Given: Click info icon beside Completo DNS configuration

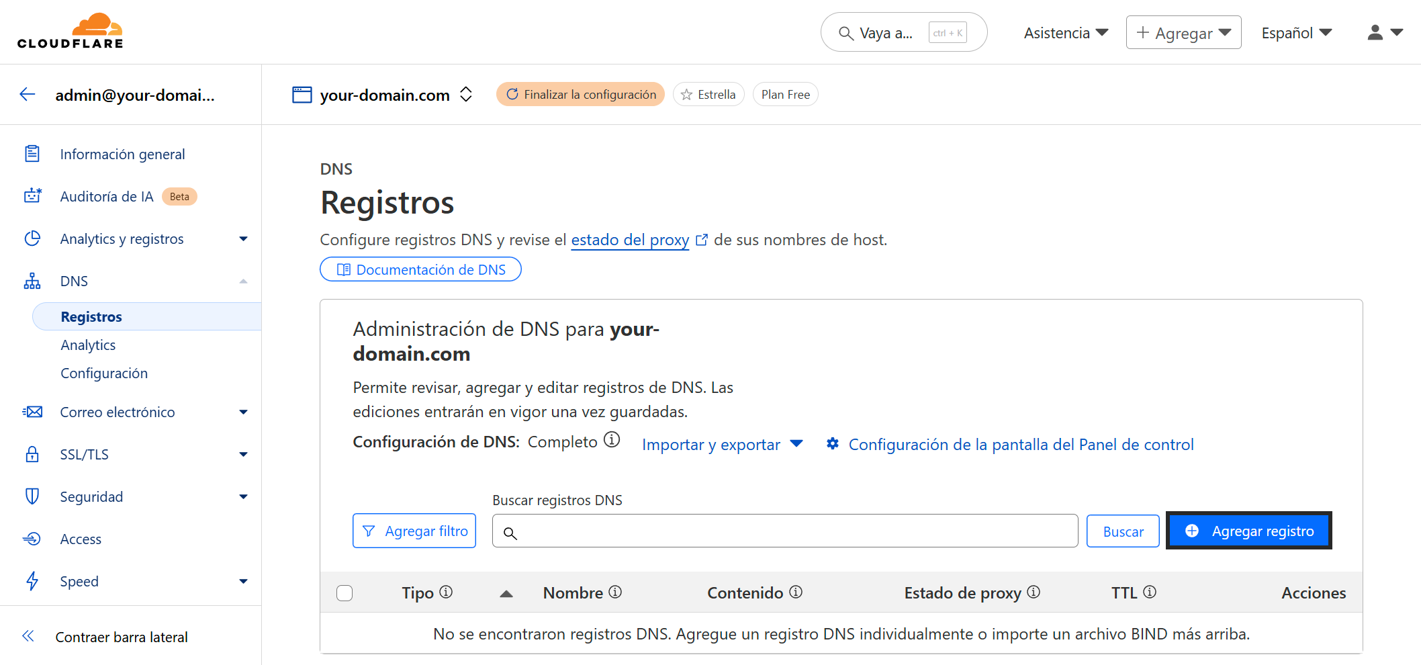Looking at the screenshot, I should pyautogui.click(x=612, y=440).
